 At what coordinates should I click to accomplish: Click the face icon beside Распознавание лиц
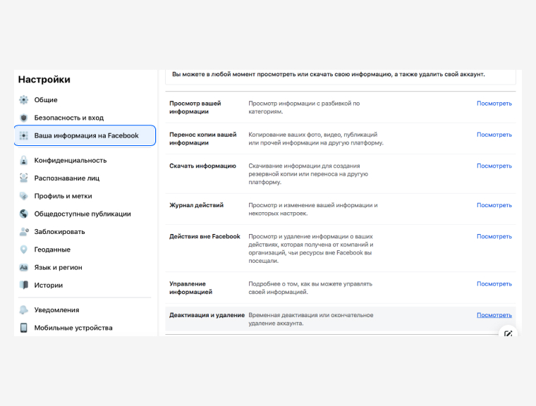point(24,178)
